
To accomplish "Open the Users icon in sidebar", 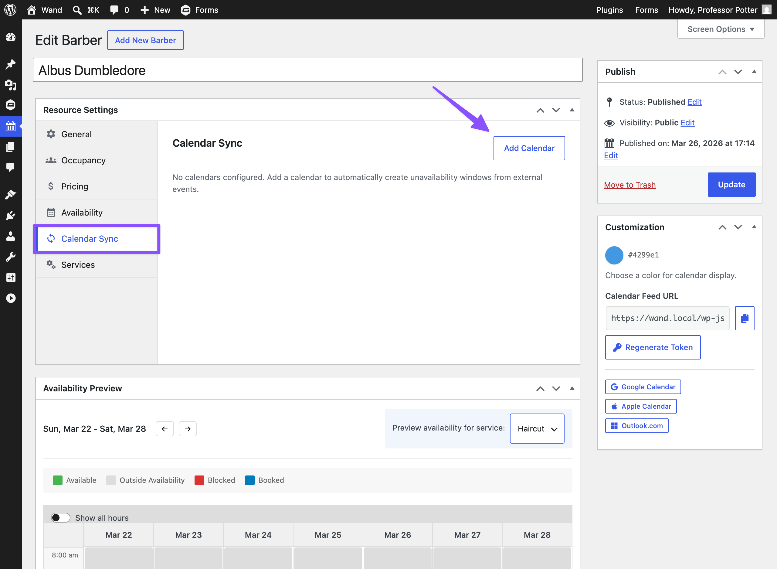I will [10, 236].
